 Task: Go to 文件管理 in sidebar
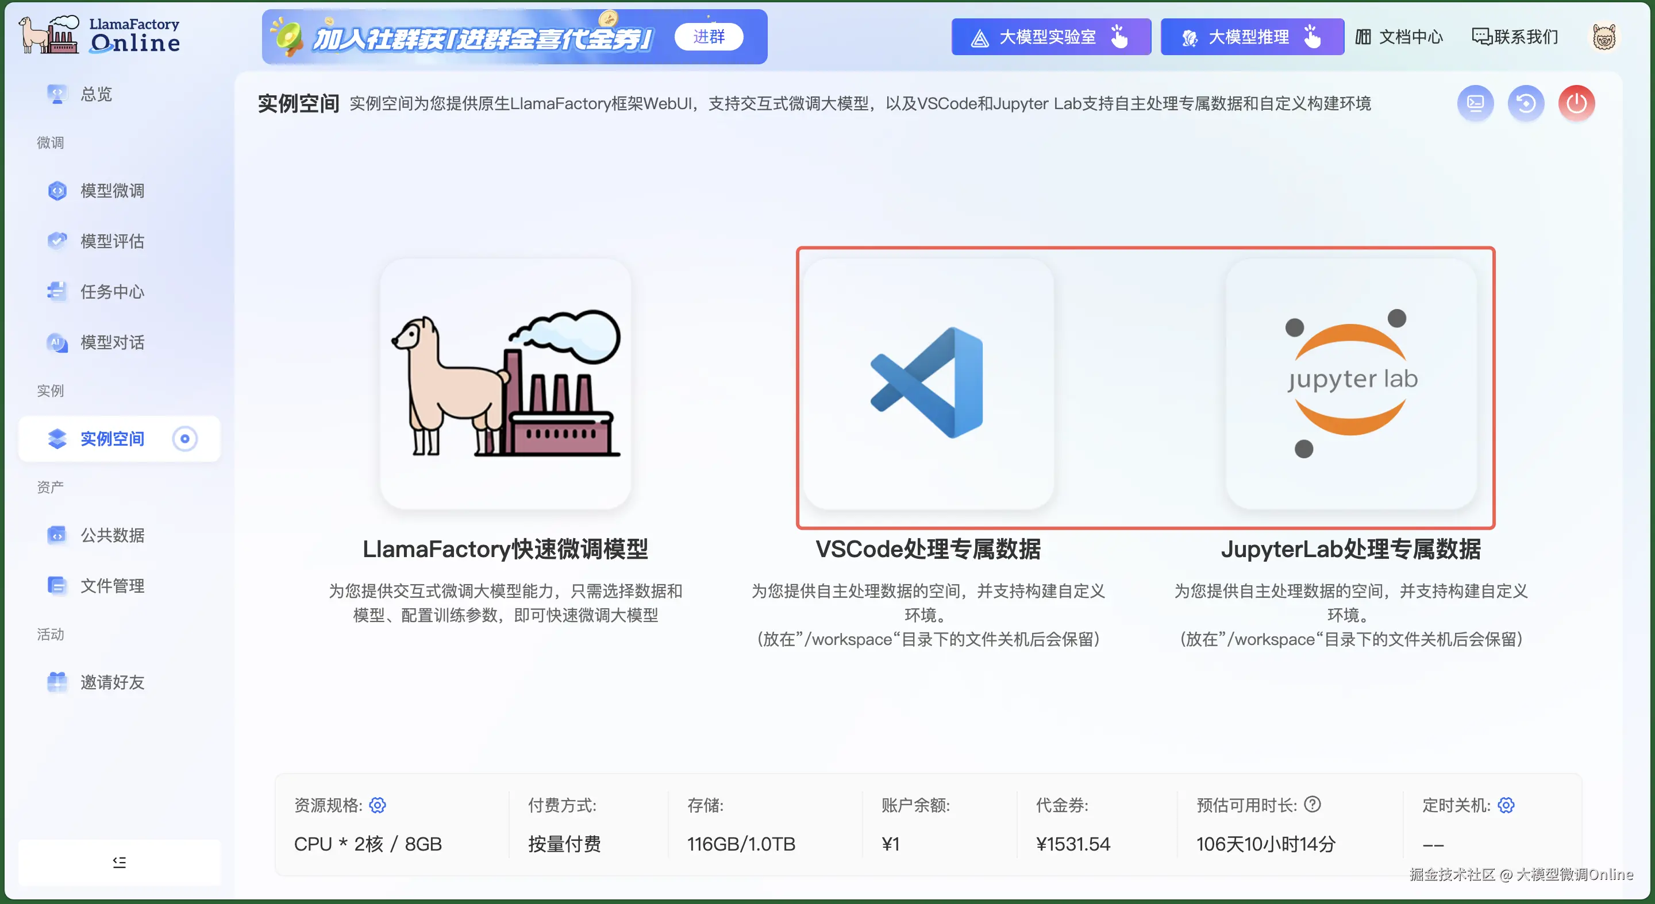tap(112, 586)
